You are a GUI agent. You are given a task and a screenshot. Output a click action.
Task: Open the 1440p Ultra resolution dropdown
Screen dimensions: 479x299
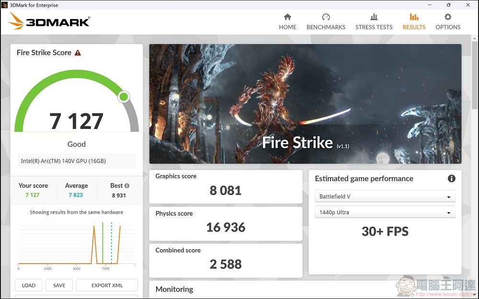tap(385, 212)
